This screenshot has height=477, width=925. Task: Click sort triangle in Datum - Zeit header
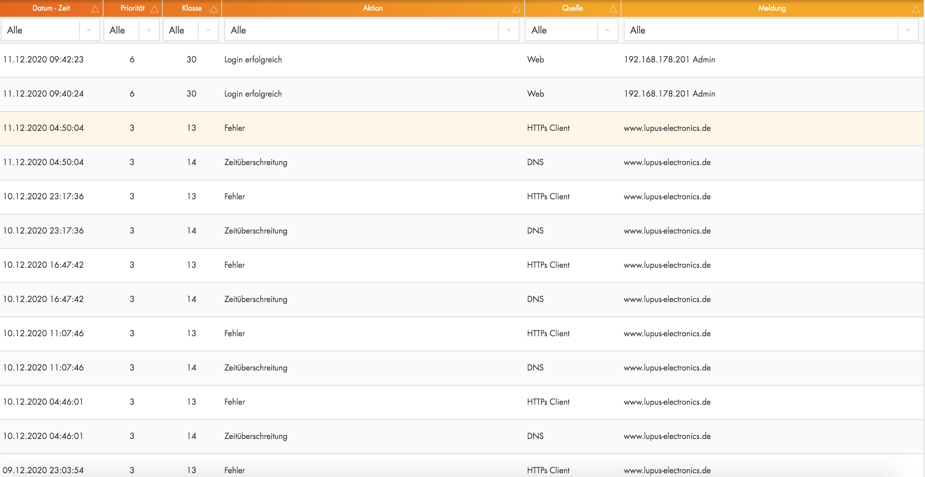coord(95,9)
